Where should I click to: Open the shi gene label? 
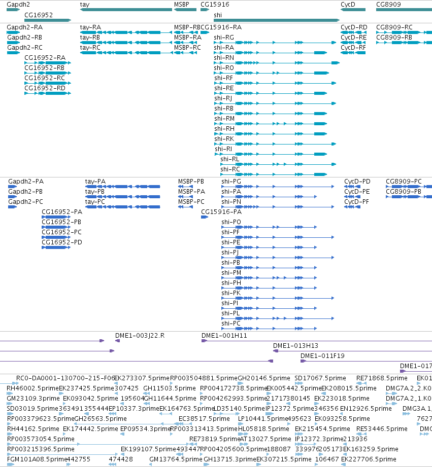click(x=218, y=15)
